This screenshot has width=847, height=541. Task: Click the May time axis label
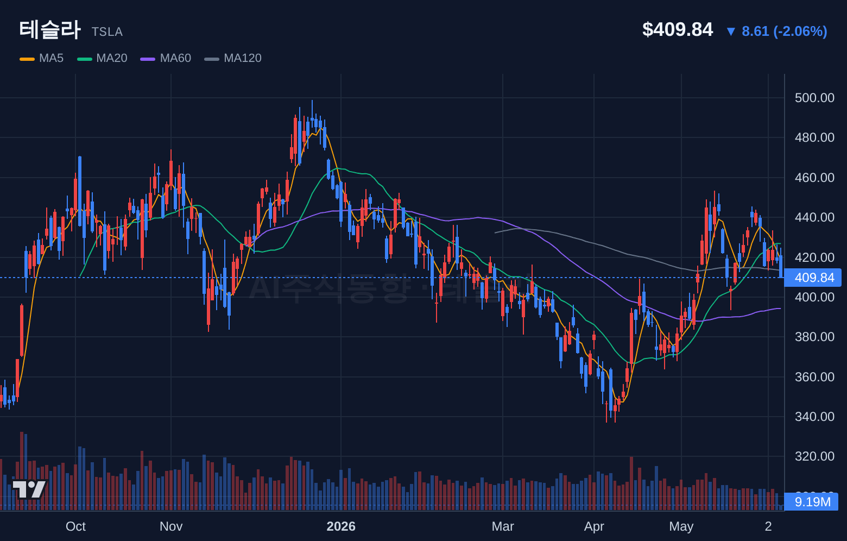point(681,526)
